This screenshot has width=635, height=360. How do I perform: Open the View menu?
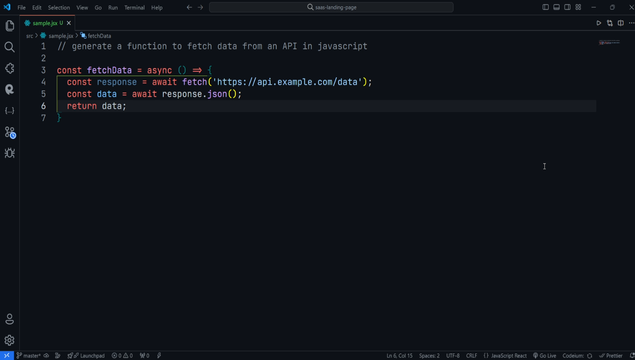click(82, 8)
